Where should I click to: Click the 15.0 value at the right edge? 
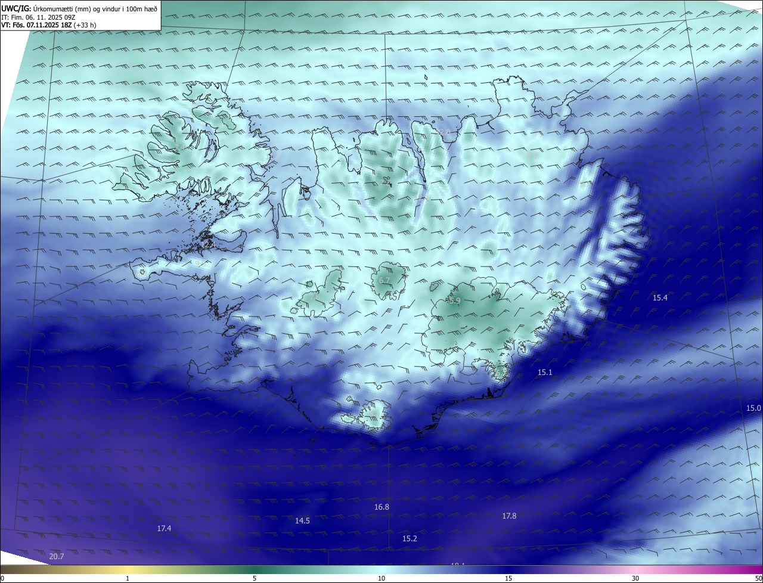click(753, 408)
